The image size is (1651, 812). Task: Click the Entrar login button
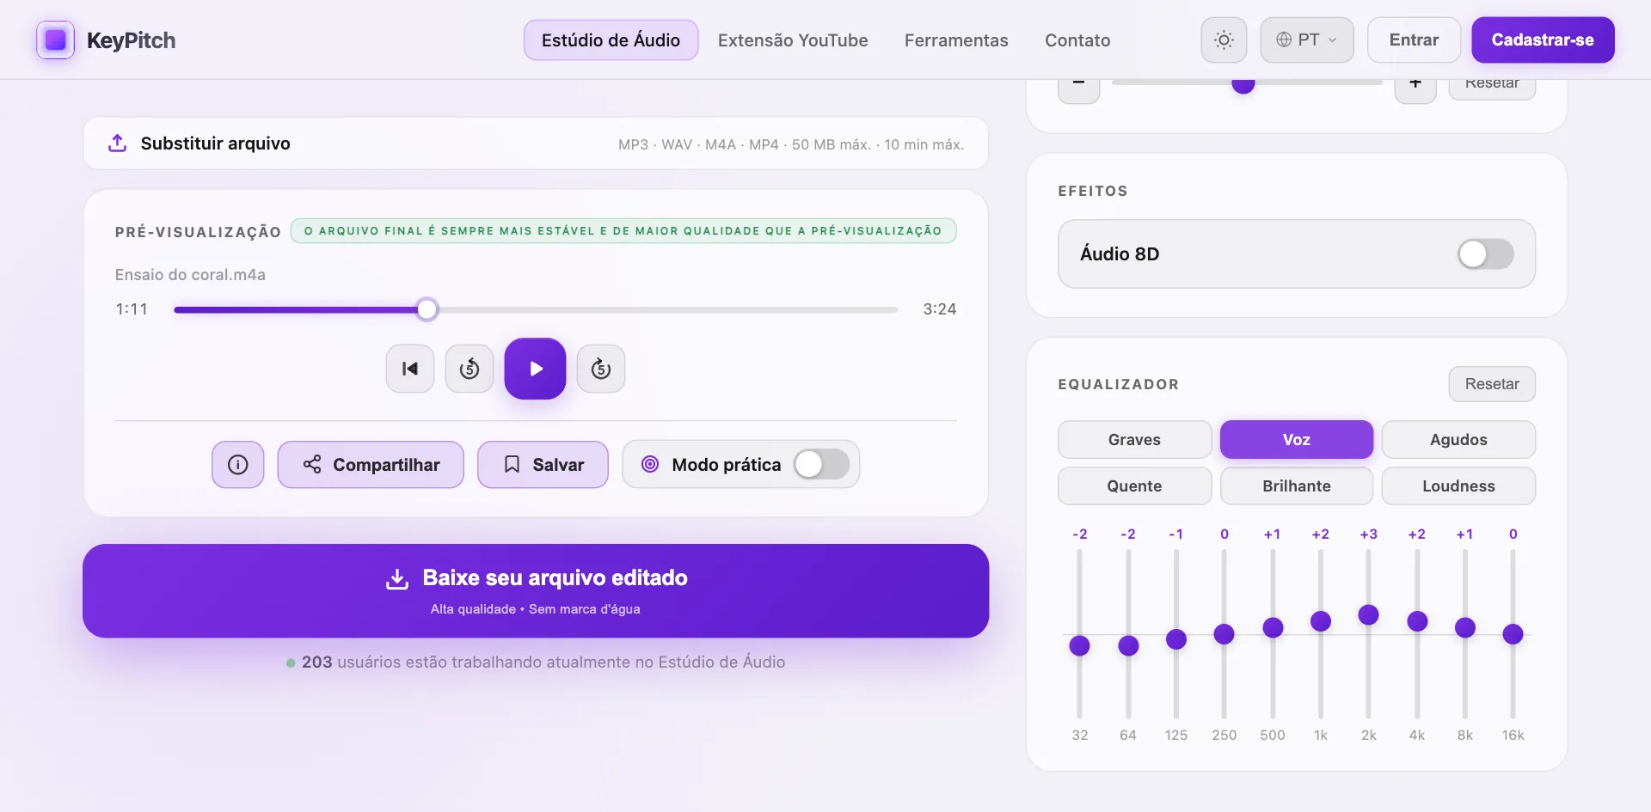tap(1414, 40)
